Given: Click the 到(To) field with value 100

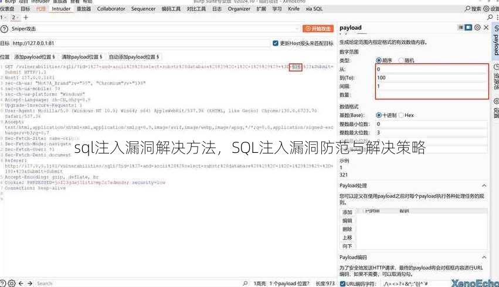Looking at the screenshot, I should tap(432, 77).
